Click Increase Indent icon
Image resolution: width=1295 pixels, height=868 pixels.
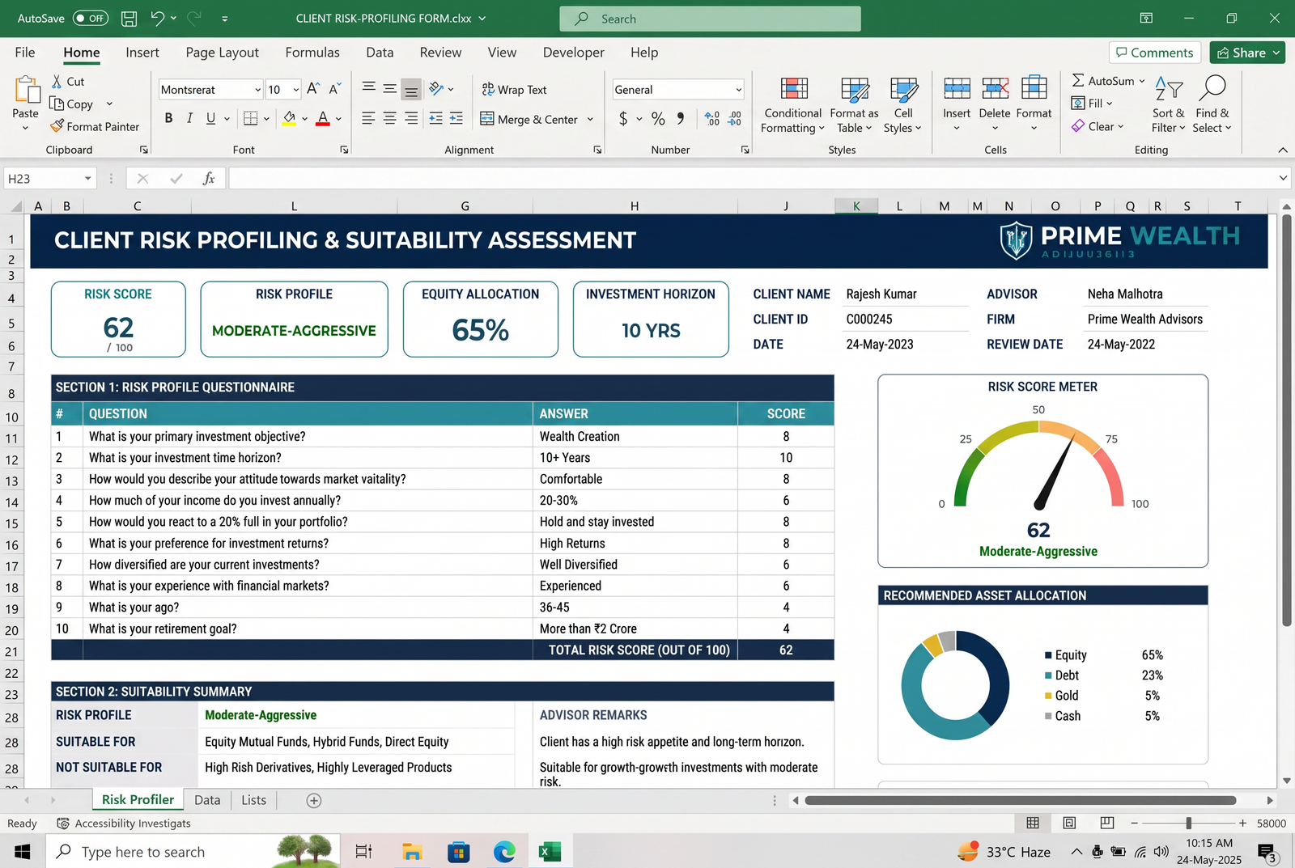tap(456, 118)
